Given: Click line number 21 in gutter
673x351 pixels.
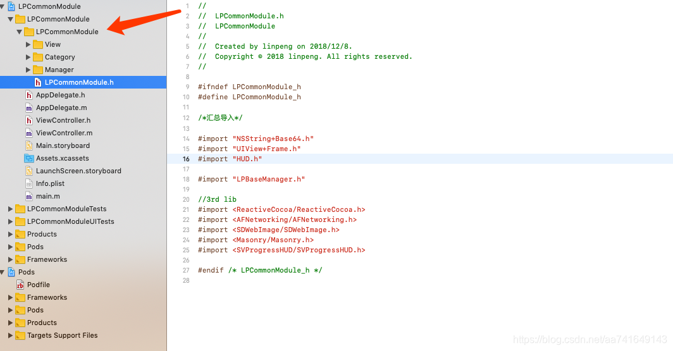Looking at the screenshot, I should [x=186, y=210].
